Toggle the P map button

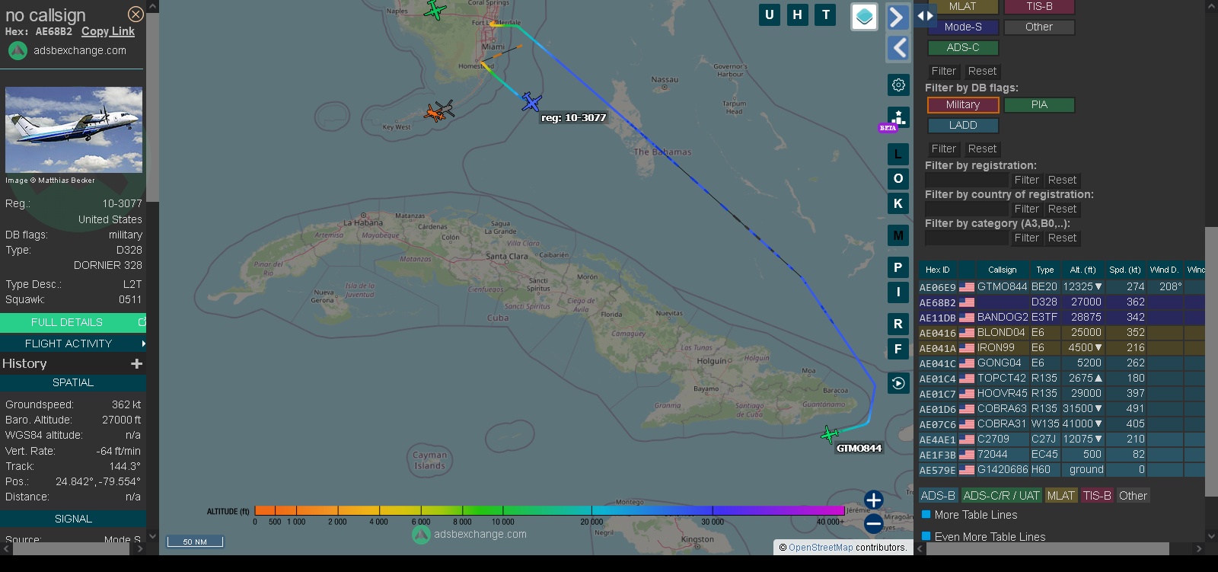coord(898,267)
